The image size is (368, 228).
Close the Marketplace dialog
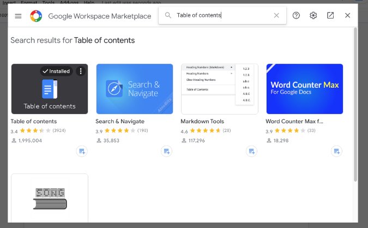click(348, 15)
